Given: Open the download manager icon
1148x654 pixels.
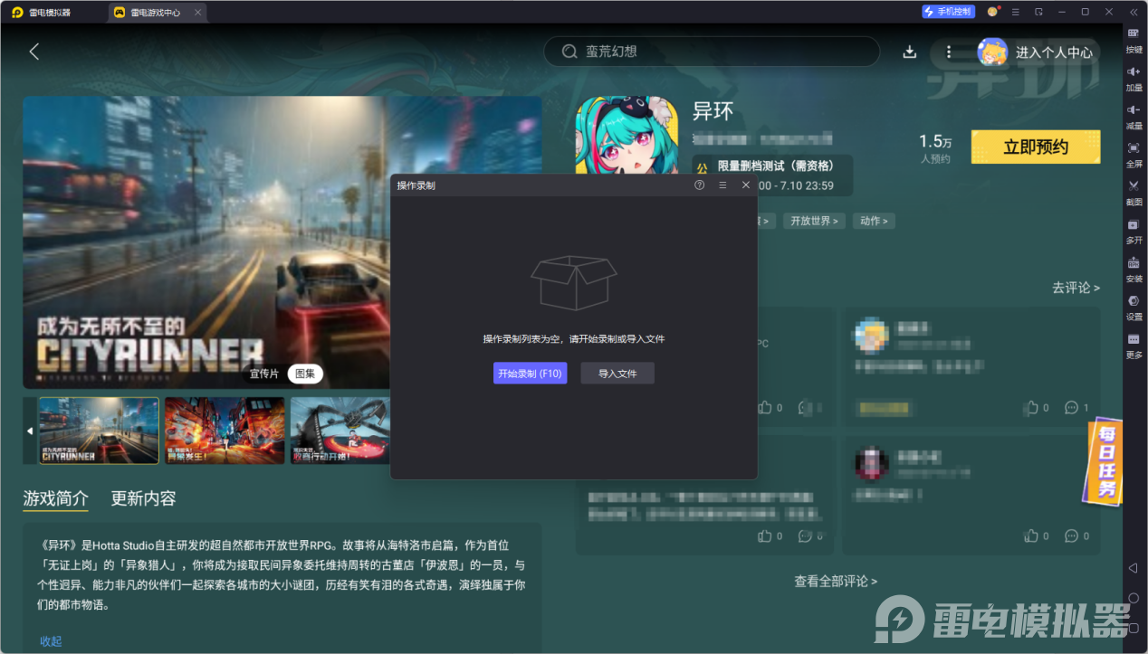Looking at the screenshot, I should coord(910,52).
